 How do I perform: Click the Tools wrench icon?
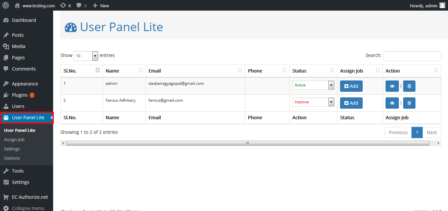(6, 171)
